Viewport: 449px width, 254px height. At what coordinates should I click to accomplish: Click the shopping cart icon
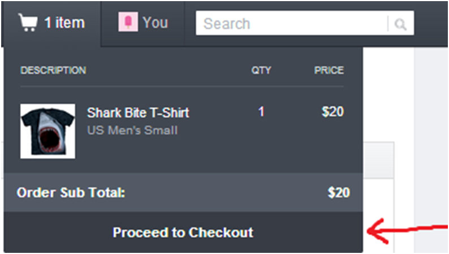tap(28, 23)
